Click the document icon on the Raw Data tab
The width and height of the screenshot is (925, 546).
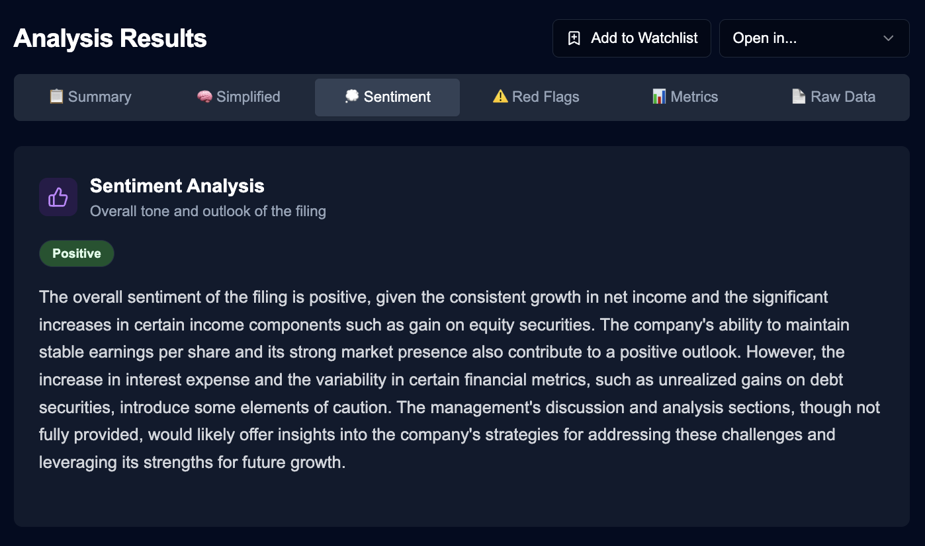tap(798, 97)
